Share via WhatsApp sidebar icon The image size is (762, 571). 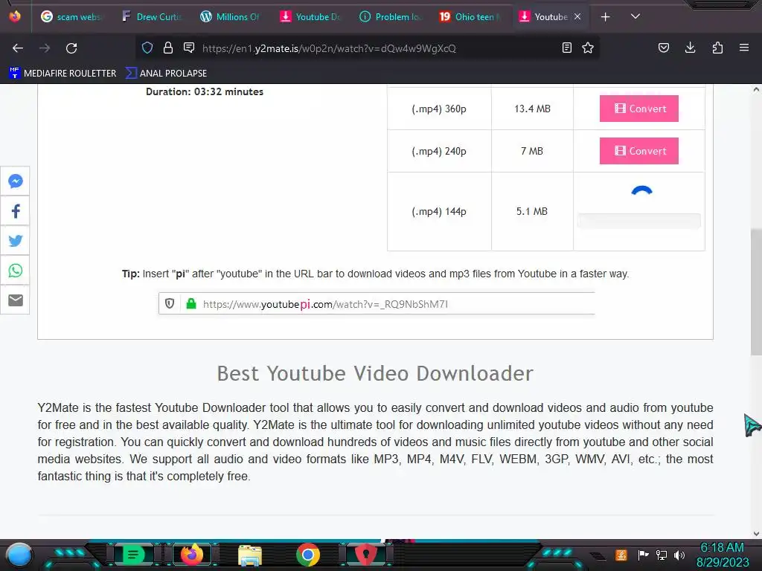click(15, 271)
